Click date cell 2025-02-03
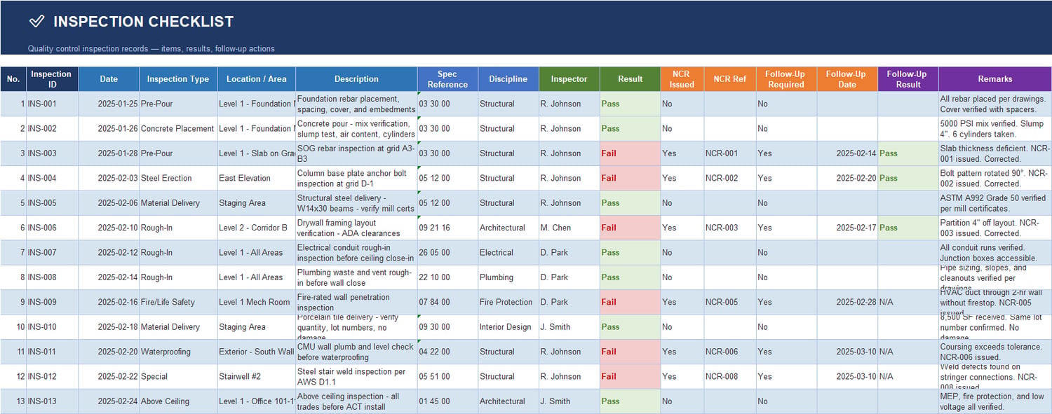Image resolution: width=1052 pixels, height=414 pixels. tap(109, 178)
